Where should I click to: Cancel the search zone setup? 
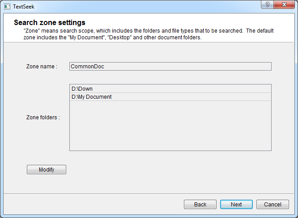point(272,204)
